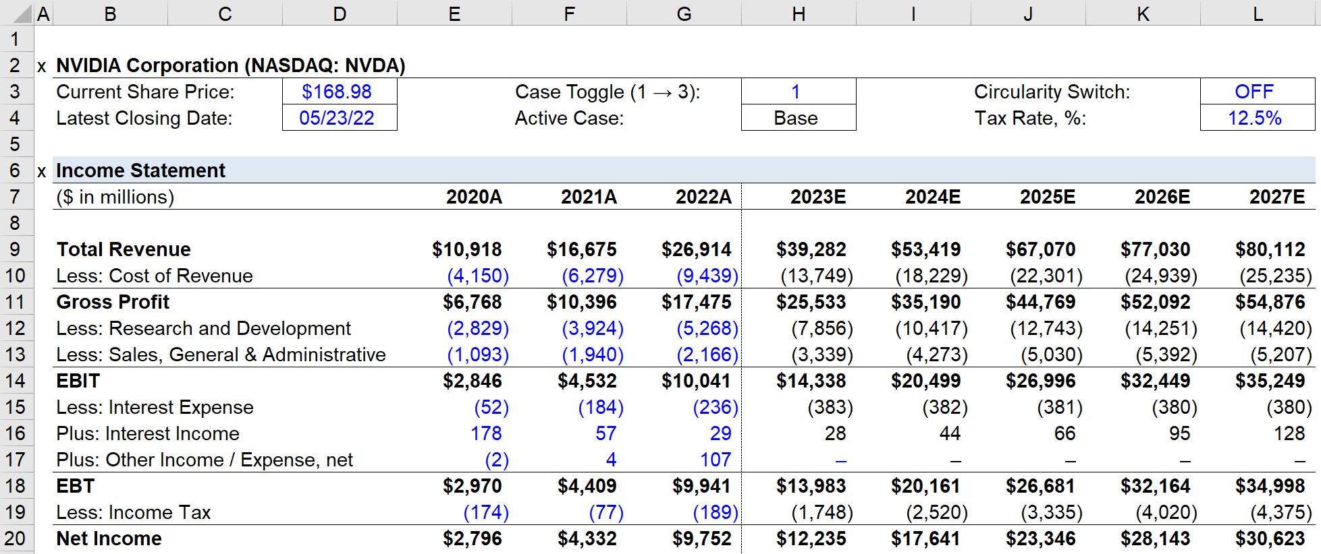Click the Circularity Switch cell showing OFF

click(1258, 92)
